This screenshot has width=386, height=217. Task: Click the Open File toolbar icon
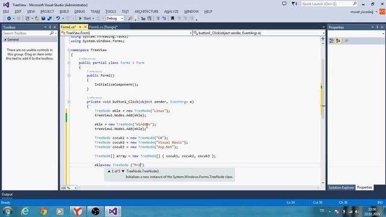(37, 19)
